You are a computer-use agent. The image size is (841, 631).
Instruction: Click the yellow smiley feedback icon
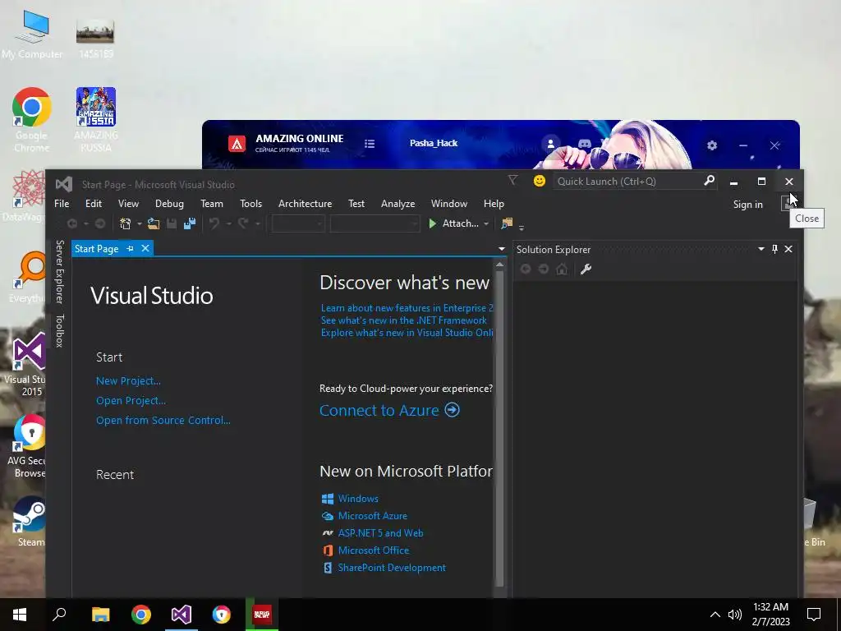[539, 181]
